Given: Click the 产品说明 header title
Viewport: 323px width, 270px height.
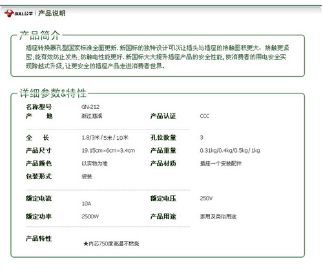Looking at the screenshot, I should pyautogui.click(x=52, y=14).
